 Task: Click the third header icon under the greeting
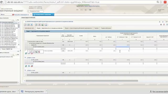[86, 10]
